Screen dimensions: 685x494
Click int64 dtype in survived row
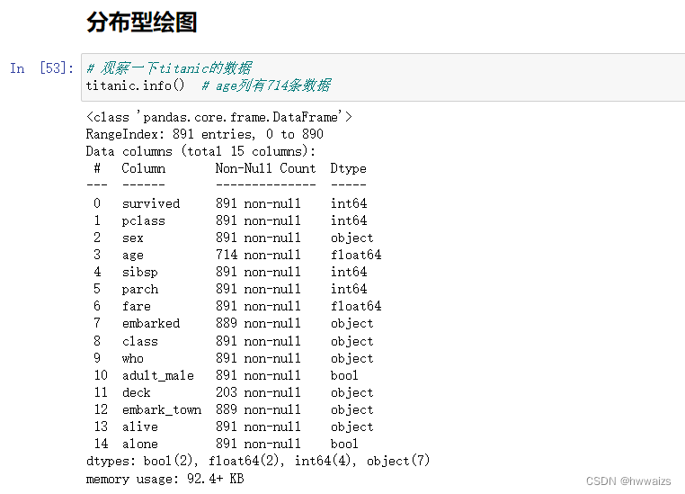coord(349,203)
